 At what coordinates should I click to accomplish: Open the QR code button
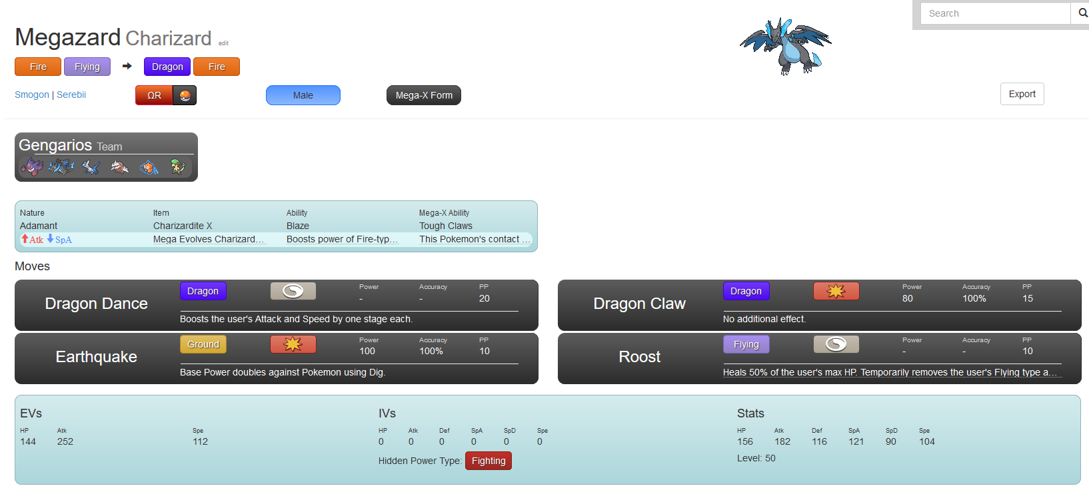(154, 95)
